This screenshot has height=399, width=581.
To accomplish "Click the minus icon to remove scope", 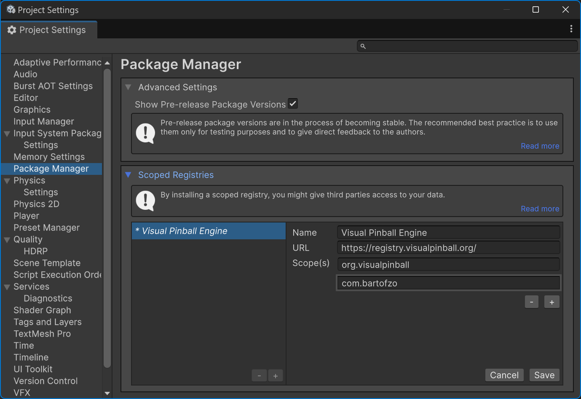I will [x=531, y=302].
